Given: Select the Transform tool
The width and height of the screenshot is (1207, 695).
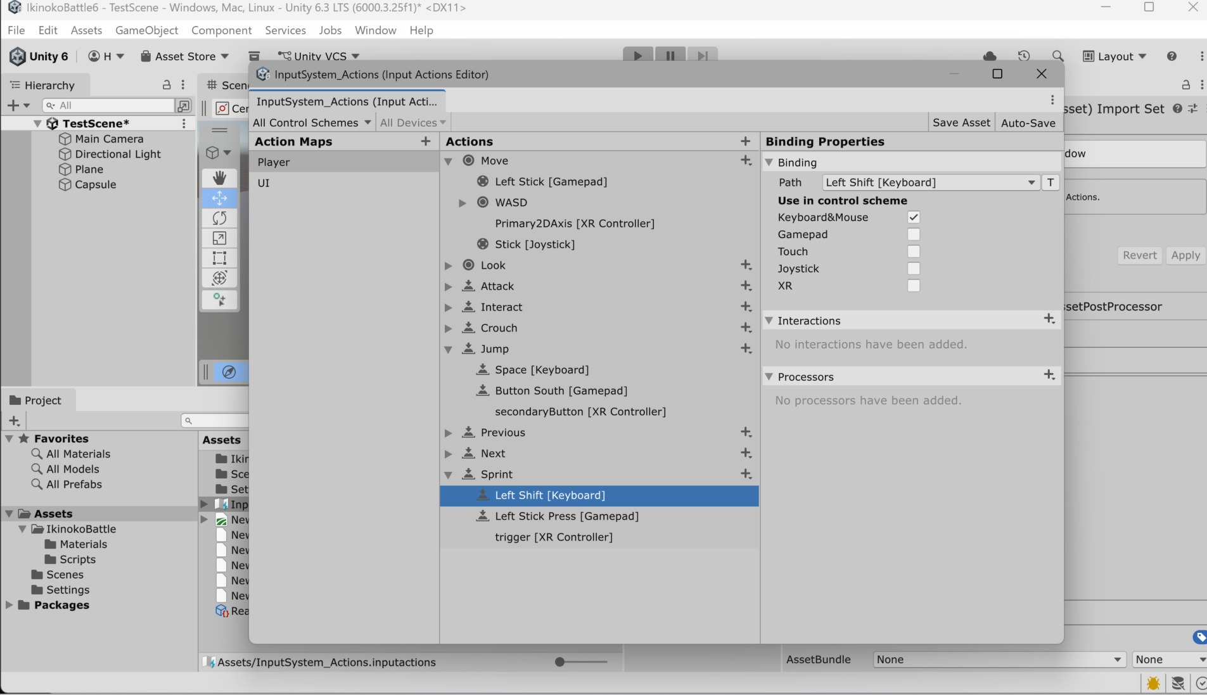Looking at the screenshot, I should click(219, 278).
